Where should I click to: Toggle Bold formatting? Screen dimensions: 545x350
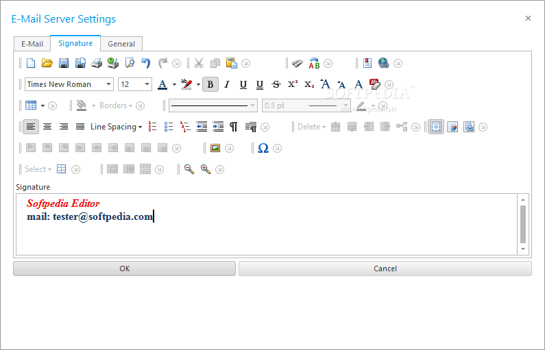click(210, 84)
